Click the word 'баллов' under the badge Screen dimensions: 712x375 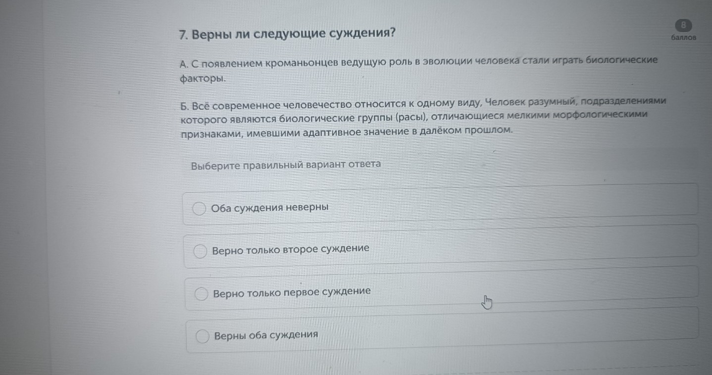coord(683,38)
